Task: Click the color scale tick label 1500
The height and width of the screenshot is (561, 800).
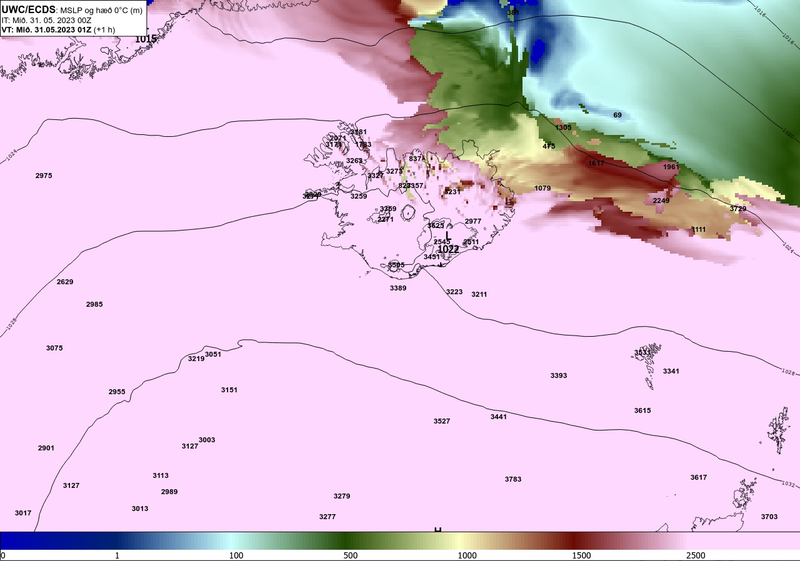Action: point(582,555)
